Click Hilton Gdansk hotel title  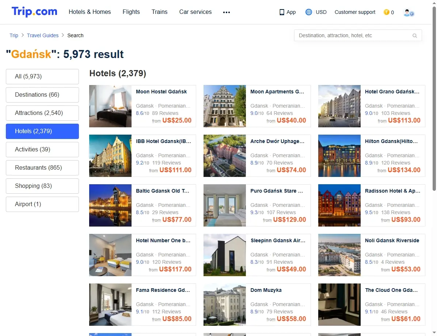tap(391, 141)
